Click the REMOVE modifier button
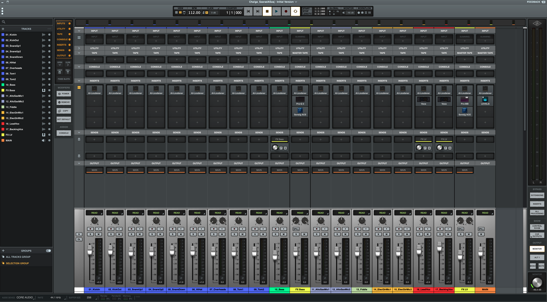Image resolution: width=547 pixels, height=302 pixels. coord(64,102)
